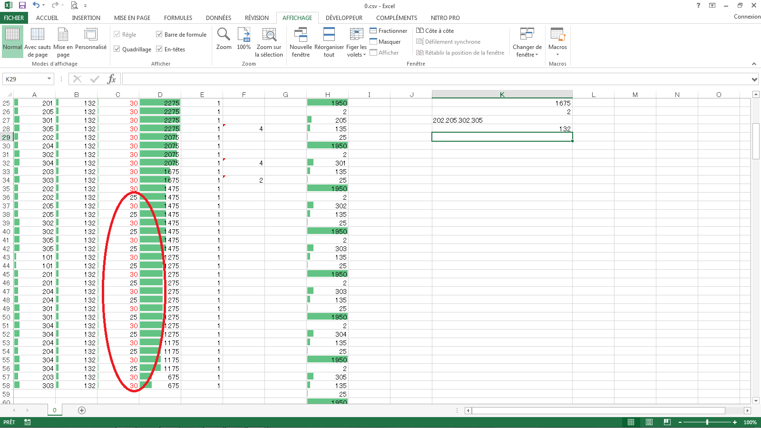Viewport: 761px width, 428px height.
Task: Disable the En-têtes checkbox
Action: 159,49
